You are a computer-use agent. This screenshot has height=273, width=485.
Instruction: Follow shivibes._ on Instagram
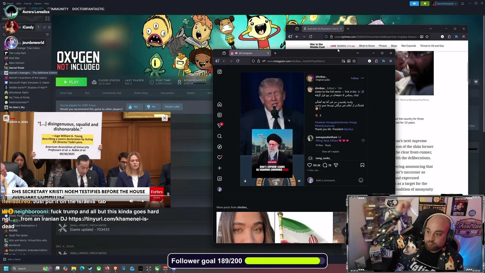355,78
